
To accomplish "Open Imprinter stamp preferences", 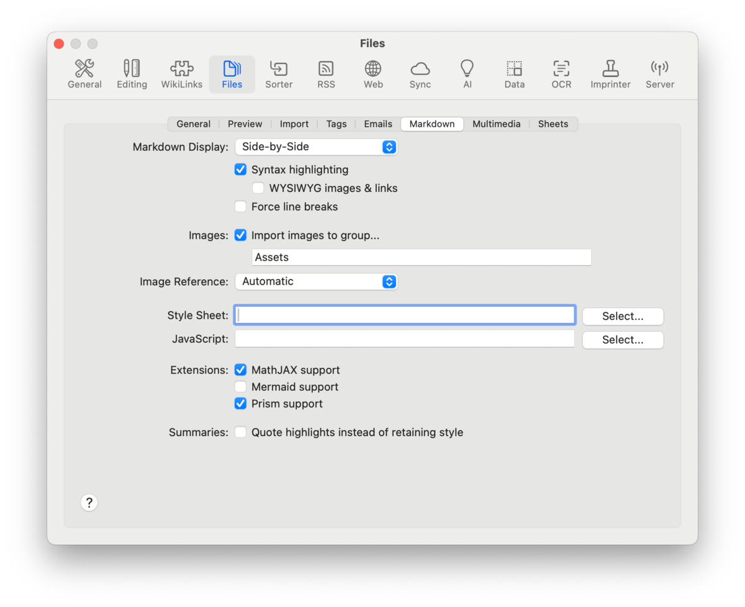I will [610, 75].
